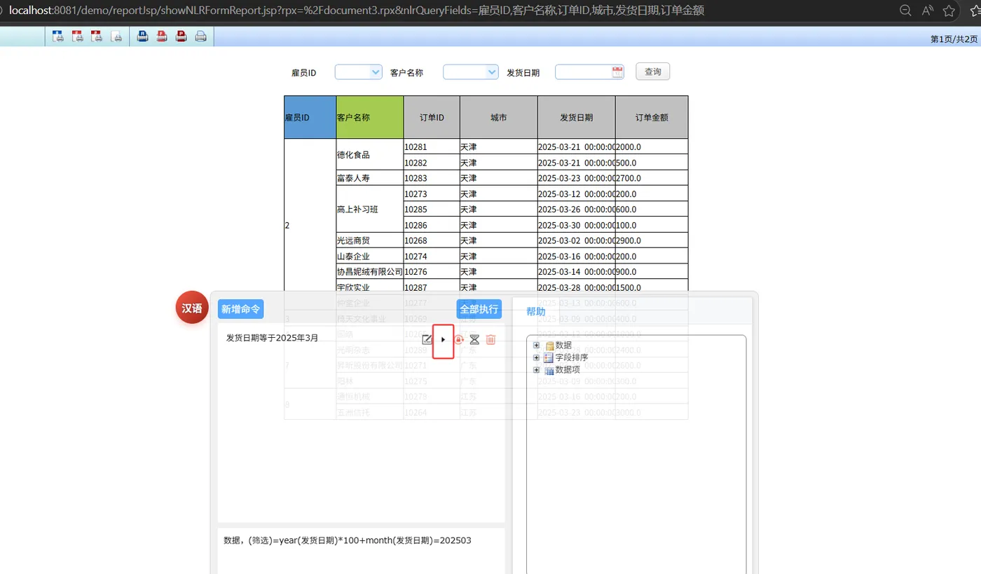Click the edit pencil icon for the command
Viewport: 981px width, 574px height.
[427, 339]
